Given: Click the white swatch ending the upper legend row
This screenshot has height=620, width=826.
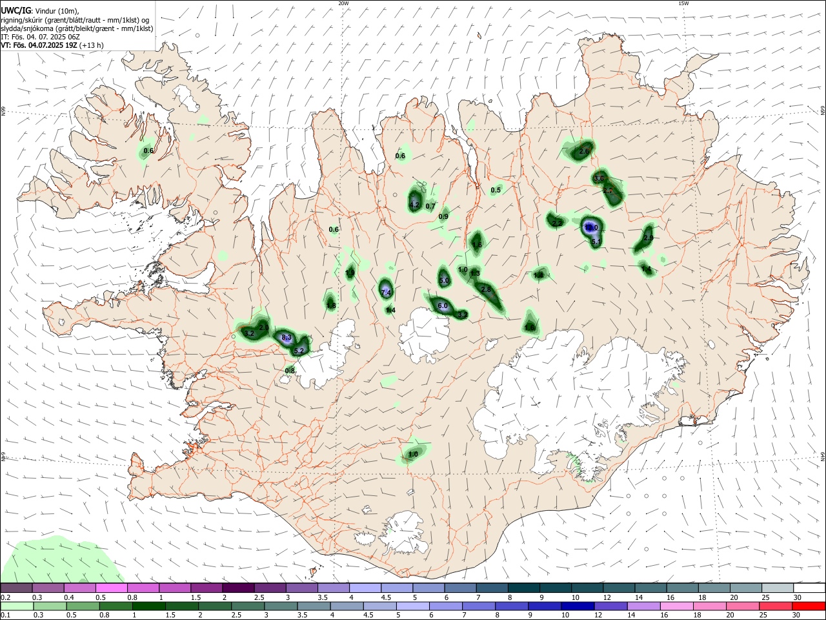Looking at the screenshot, I should (x=809, y=588).
